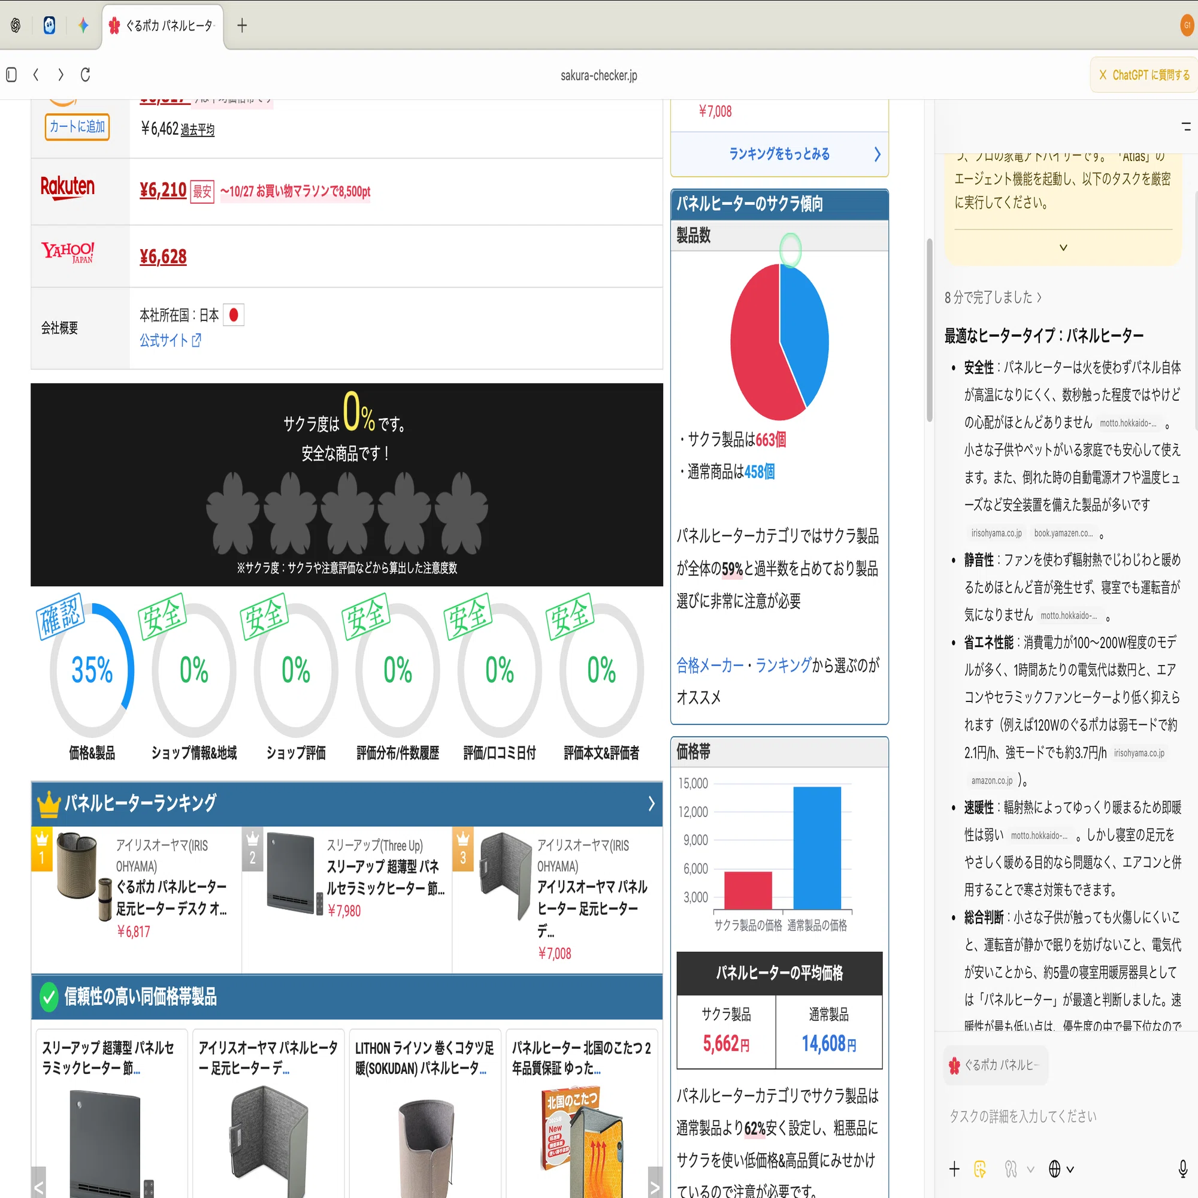The width and height of the screenshot is (1198, 1198).
Task: Click the rank 2 silver crown badge
Action: pyautogui.click(x=252, y=849)
